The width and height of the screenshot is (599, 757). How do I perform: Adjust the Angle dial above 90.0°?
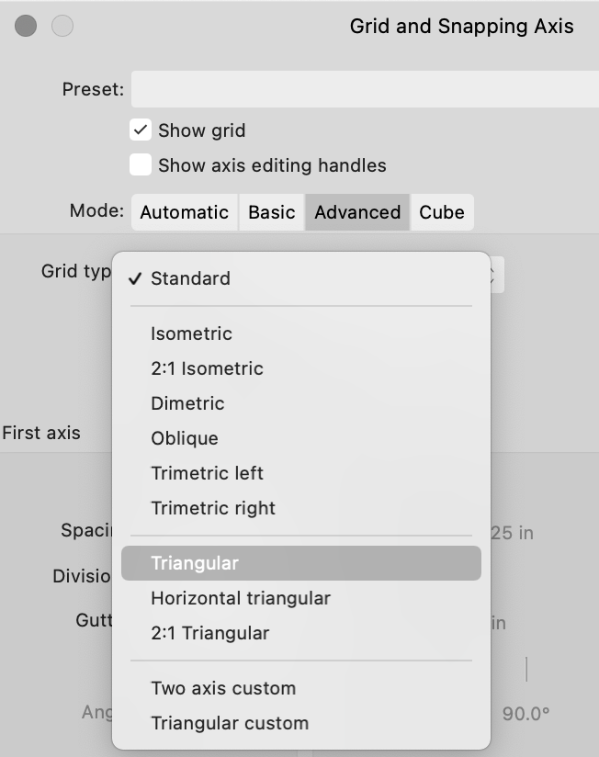(x=526, y=671)
